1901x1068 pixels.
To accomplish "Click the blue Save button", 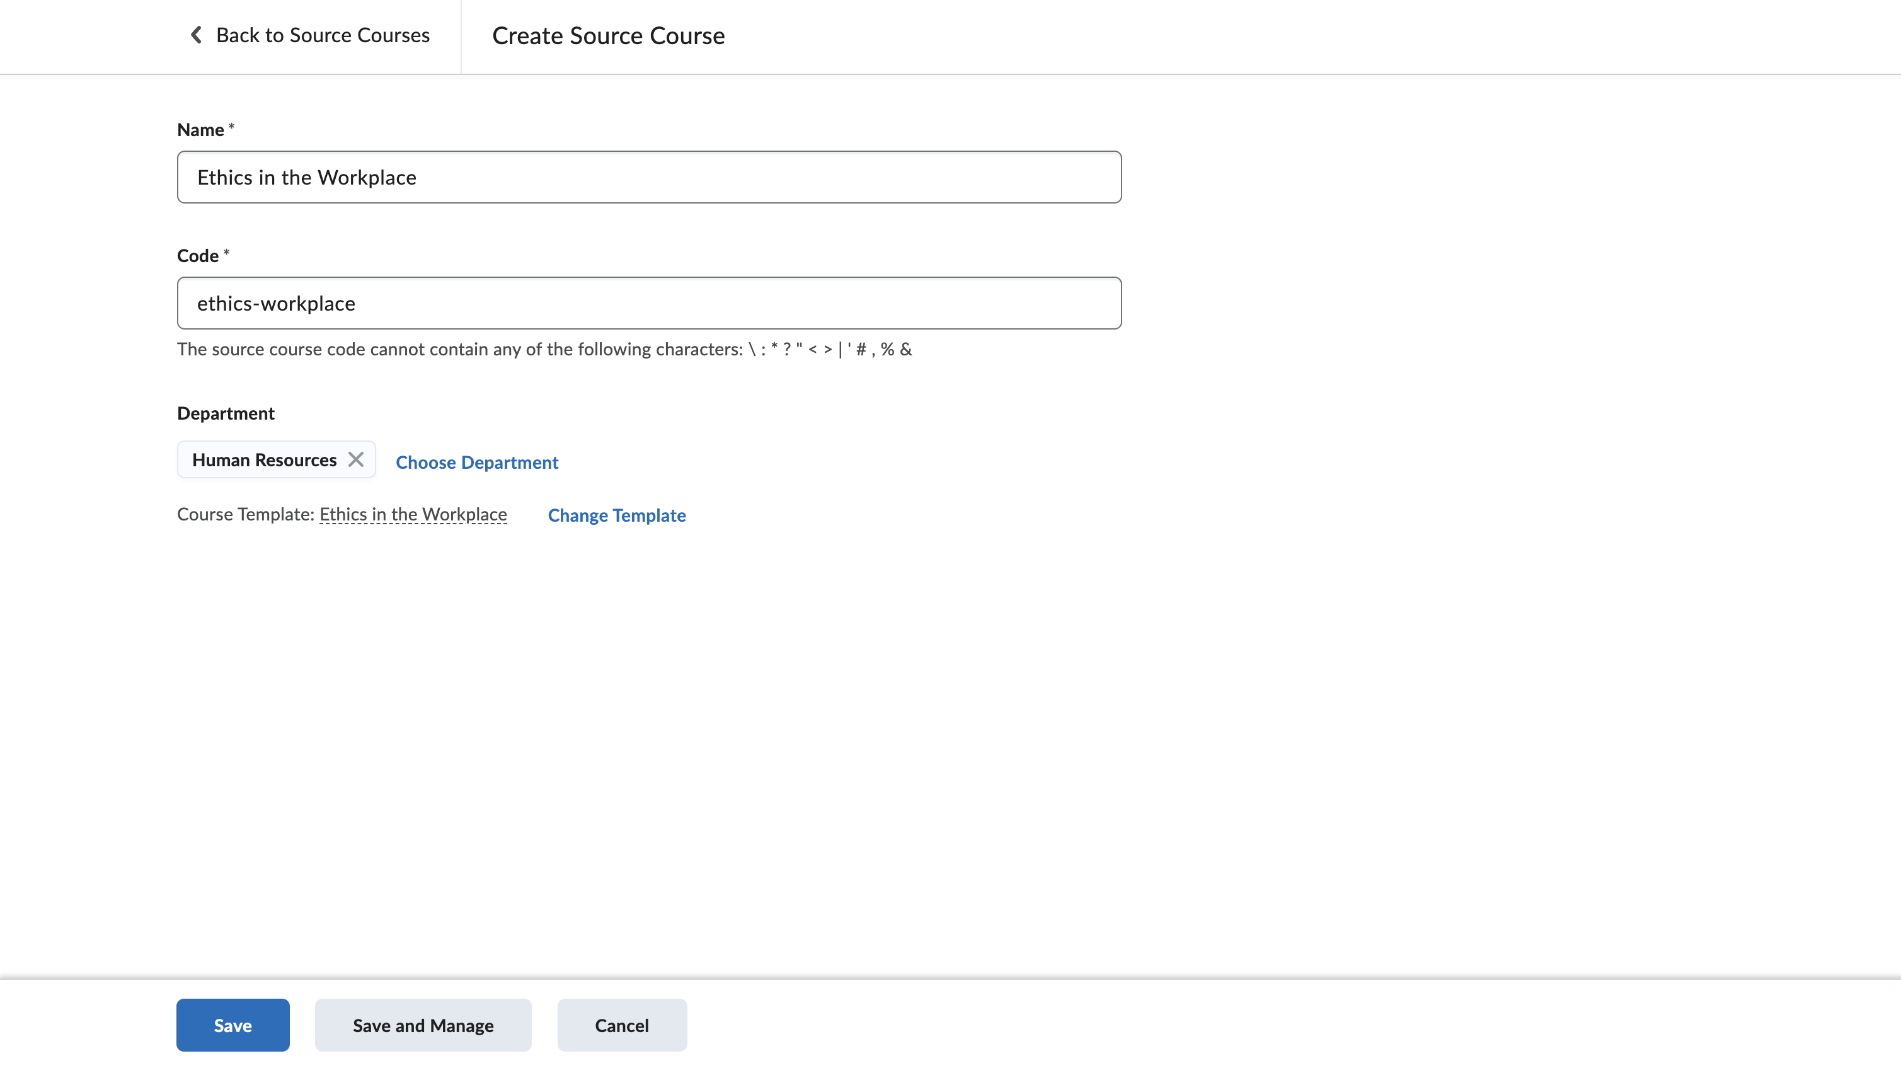I will 233,1025.
